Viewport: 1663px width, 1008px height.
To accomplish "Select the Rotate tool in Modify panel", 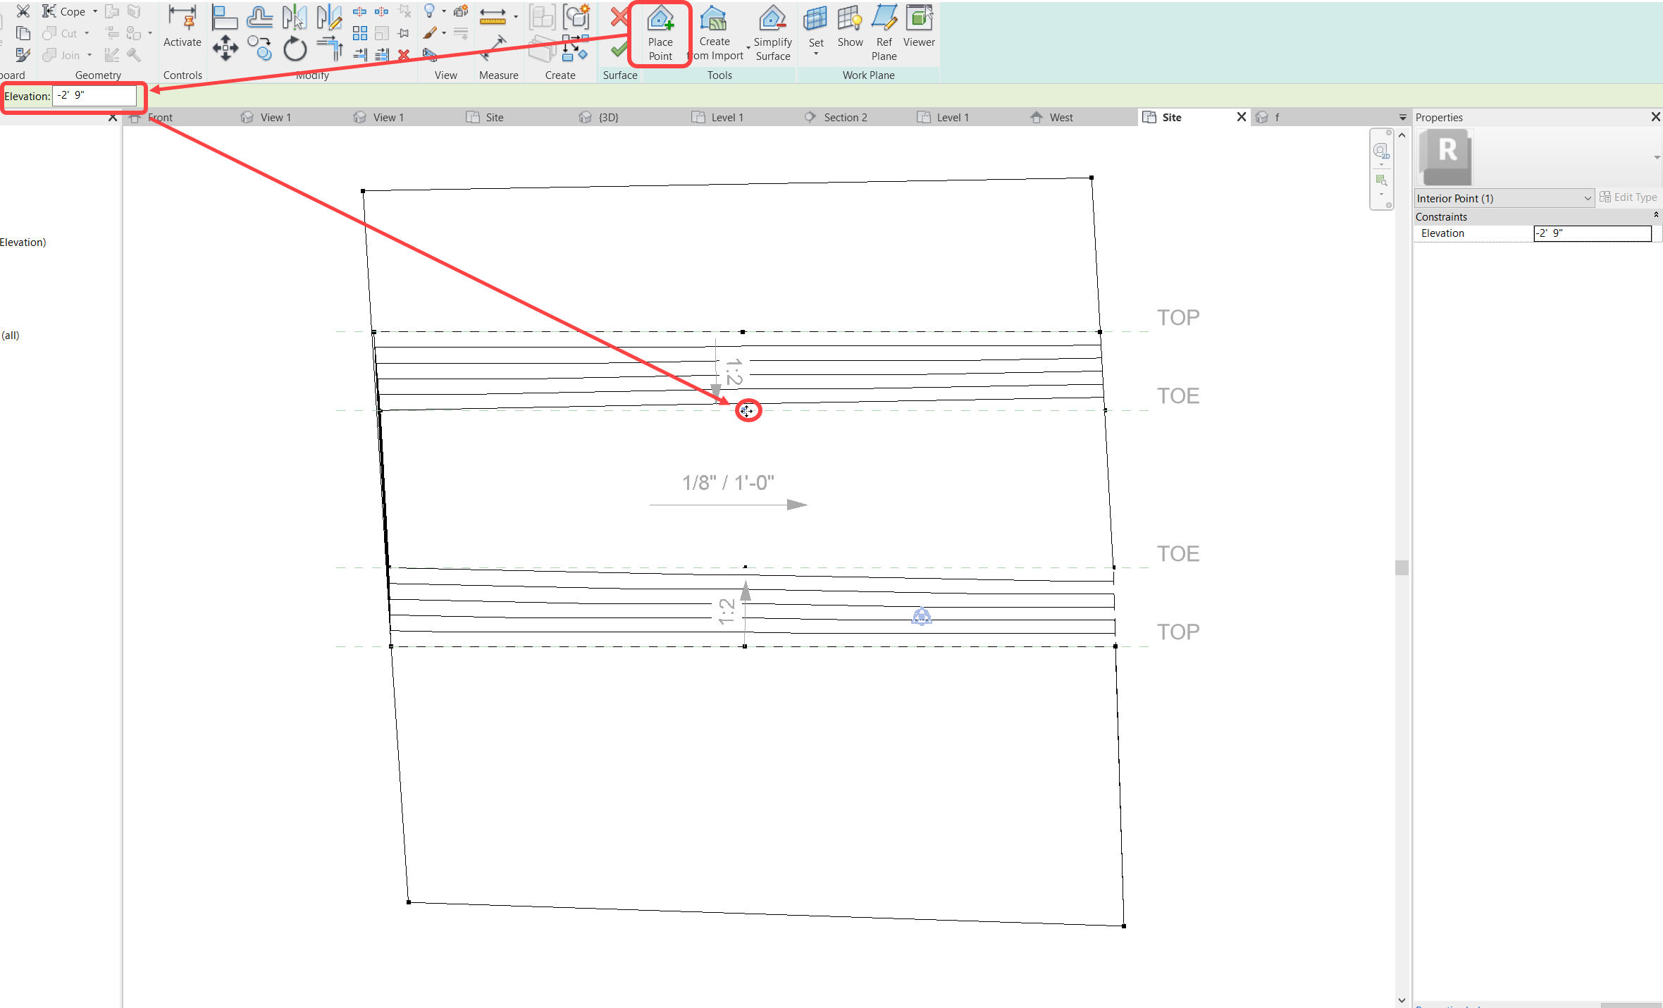I will pyautogui.click(x=295, y=49).
